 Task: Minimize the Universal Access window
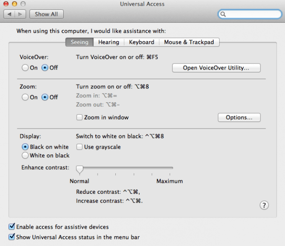pos(15,4)
